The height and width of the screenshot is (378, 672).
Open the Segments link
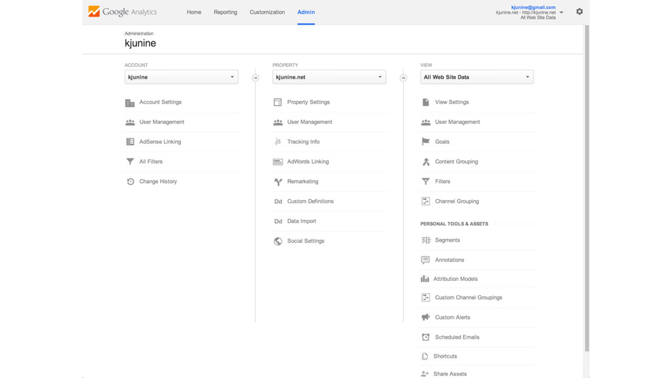tap(448, 240)
